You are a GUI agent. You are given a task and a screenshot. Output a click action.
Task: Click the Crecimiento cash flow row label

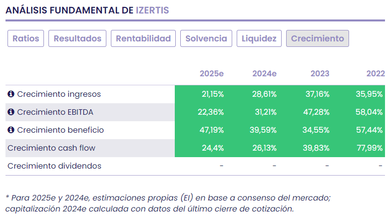coord(51,148)
